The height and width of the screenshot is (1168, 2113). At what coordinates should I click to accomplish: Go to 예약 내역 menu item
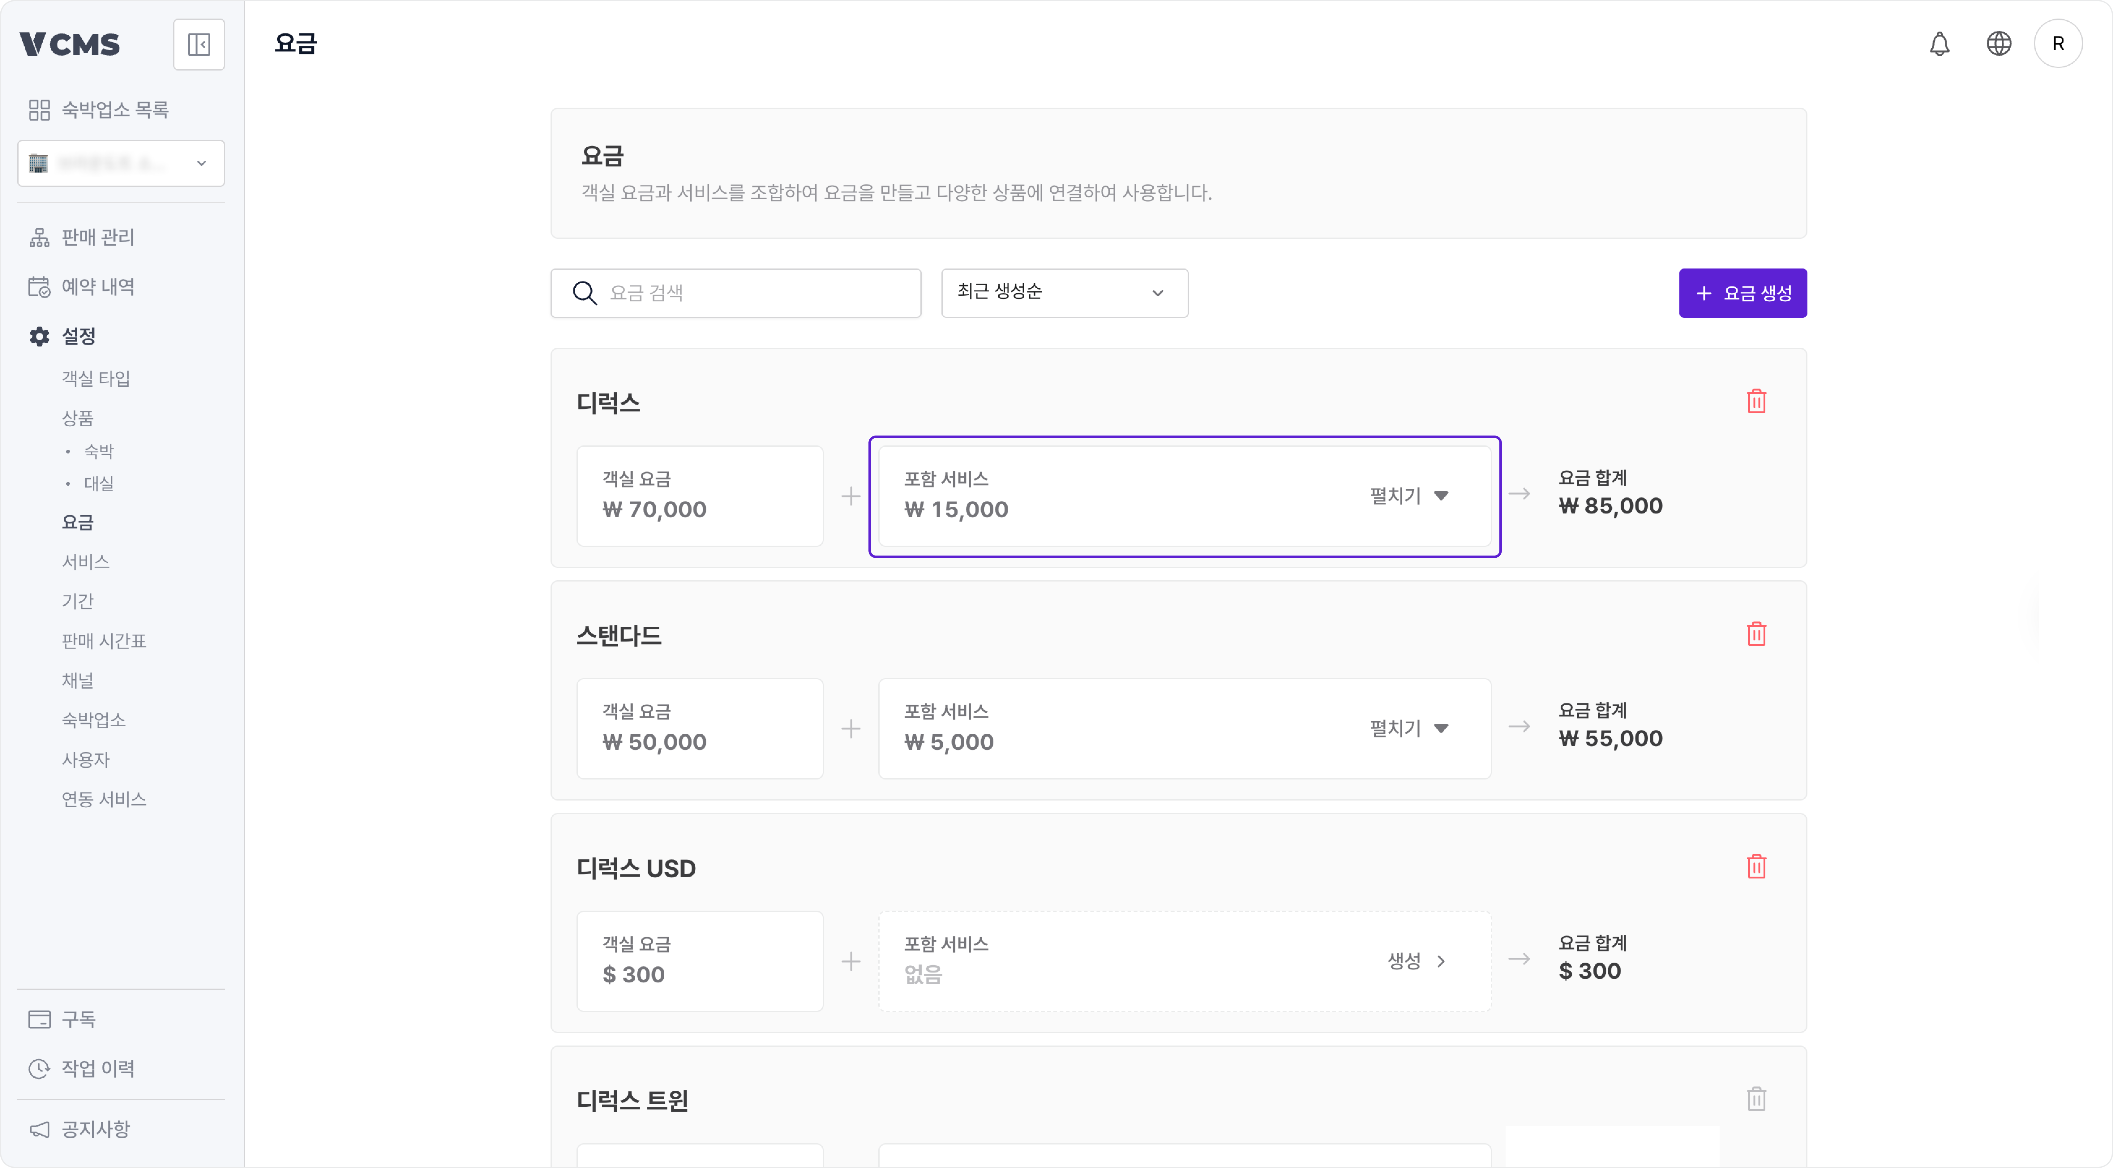pos(98,286)
